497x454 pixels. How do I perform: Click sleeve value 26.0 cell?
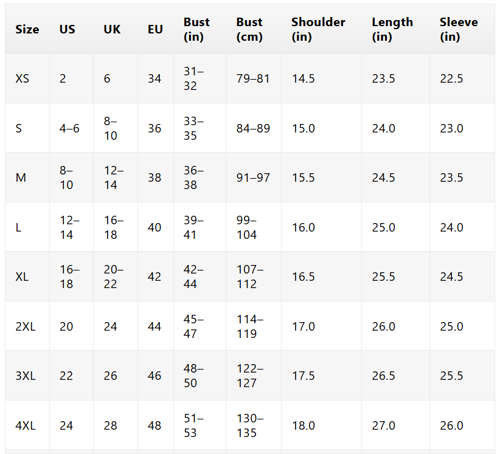point(462,425)
